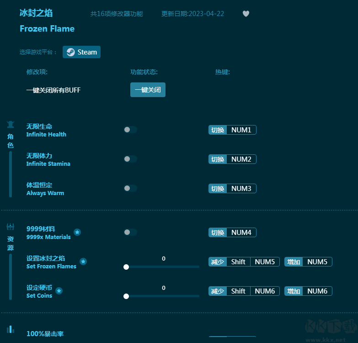
Task: Click the 资源 resources category icon
Action: pos(11,227)
